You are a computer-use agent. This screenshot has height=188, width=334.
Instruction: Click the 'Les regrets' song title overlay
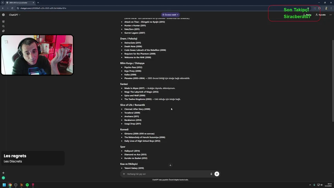point(15,156)
